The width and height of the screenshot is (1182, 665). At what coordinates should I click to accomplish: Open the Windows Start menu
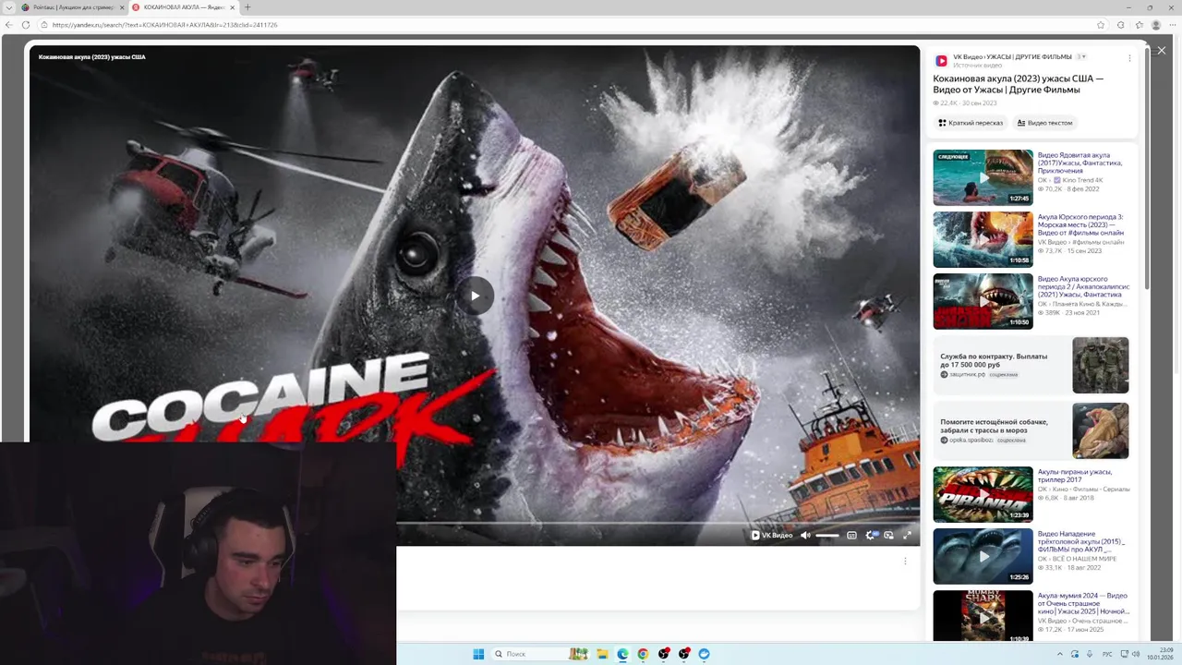tap(478, 654)
